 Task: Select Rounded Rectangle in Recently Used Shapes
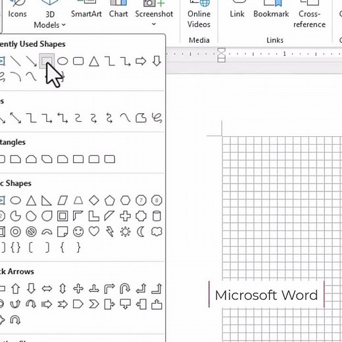pyautogui.click(x=78, y=61)
